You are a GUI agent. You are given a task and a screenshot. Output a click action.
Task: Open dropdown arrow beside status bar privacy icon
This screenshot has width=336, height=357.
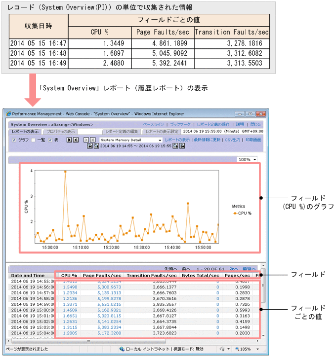[x=228, y=349]
